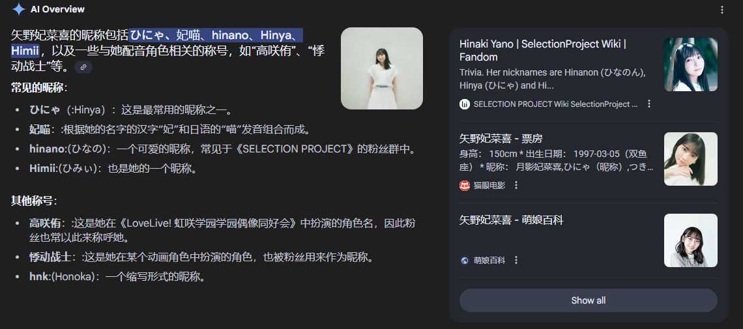Click the full-body photo of woman in white dress

[381, 68]
